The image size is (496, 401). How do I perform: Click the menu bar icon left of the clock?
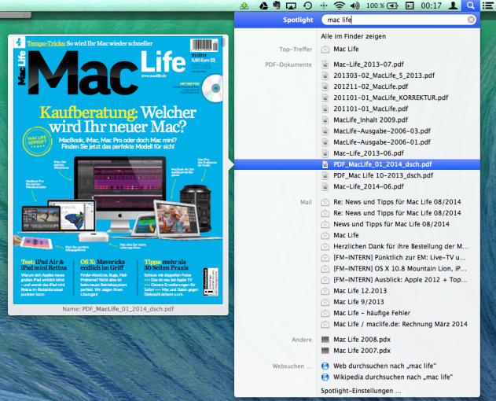click(410, 6)
